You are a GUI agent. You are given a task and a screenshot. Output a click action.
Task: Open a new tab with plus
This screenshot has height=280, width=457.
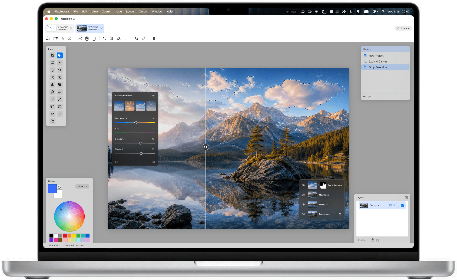click(x=109, y=28)
